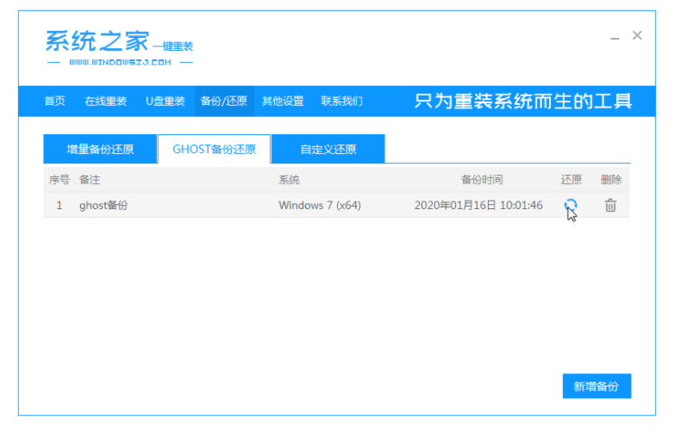Switch to the 自定义还原 tab
Screen dimensions: 680x432
tap(328, 149)
